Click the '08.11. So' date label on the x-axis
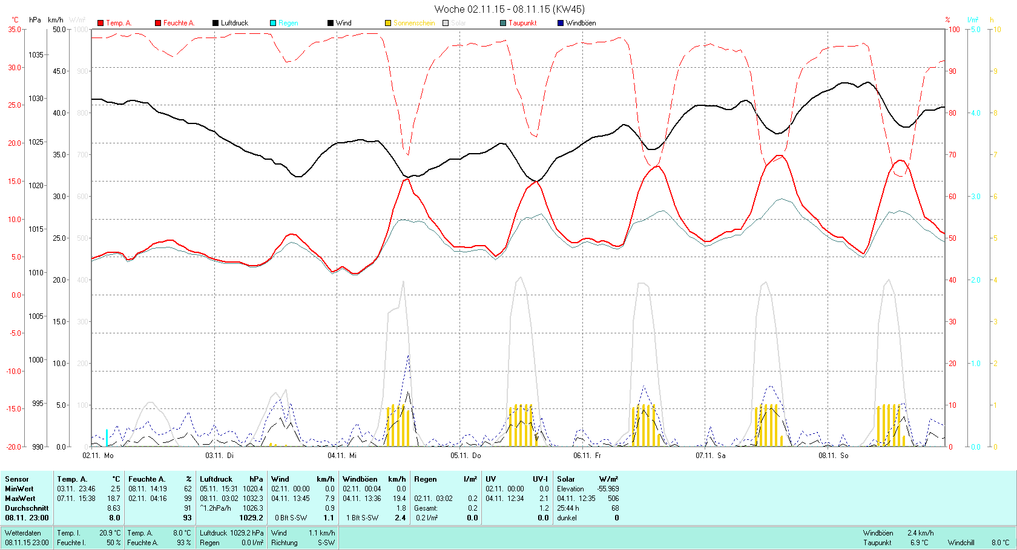The height and width of the screenshot is (550, 1017). click(x=834, y=456)
